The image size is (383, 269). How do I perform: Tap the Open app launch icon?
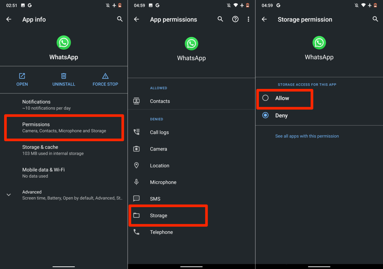coord(22,76)
